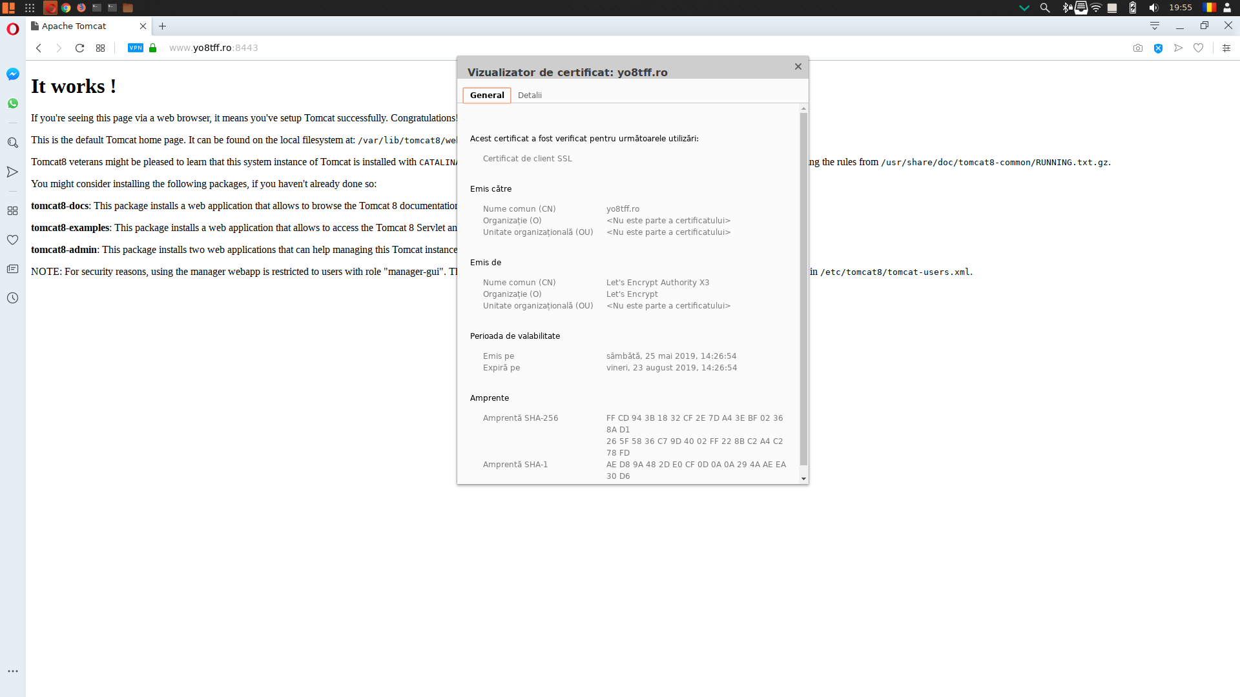This screenshot has height=697, width=1240.
Task: Click the "tomcat8-examples" package name
Action: coord(70,228)
